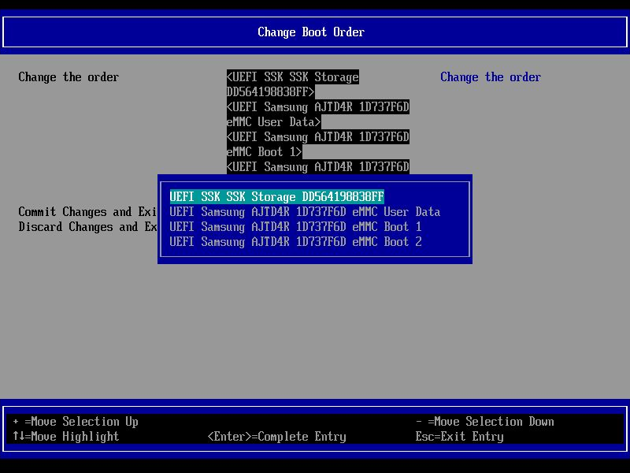630x473 pixels.
Task: Click the truncated Samsung AJTD4R background entry
Action: click(x=317, y=166)
